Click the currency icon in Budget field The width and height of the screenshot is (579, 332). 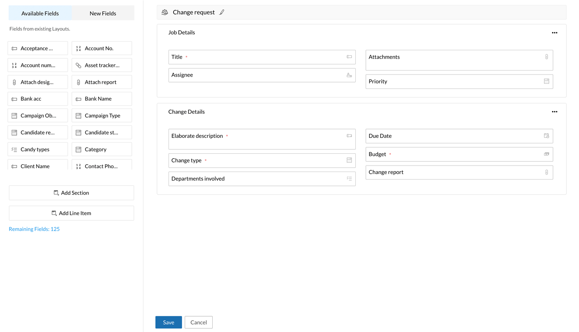pos(547,154)
